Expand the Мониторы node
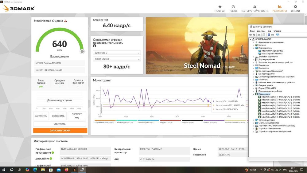The width and height of the screenshot is (307, 173). pos(253,80)
